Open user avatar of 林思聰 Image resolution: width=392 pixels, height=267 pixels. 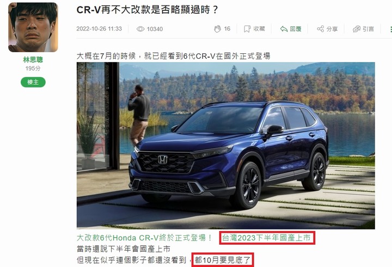33,27
